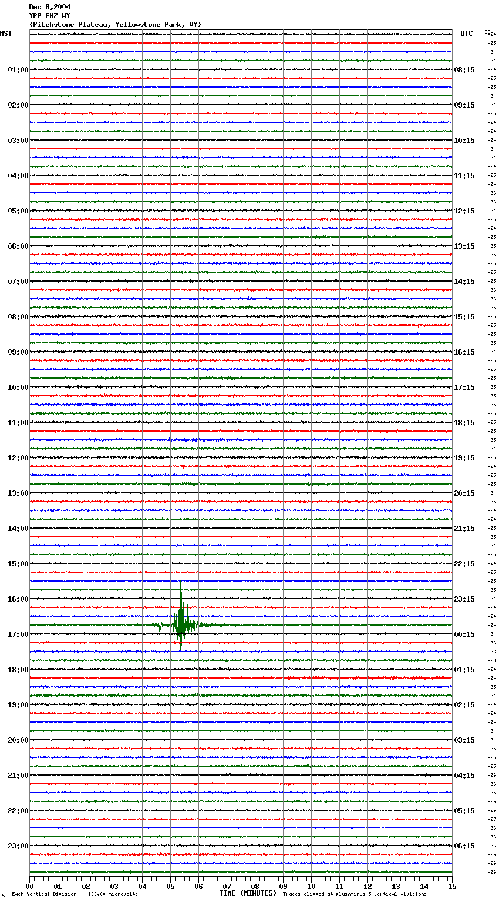The height and width of the screenshot is (902, 499).
Task: Click the large green seismic event burst
Action: [x=182, y=620]
